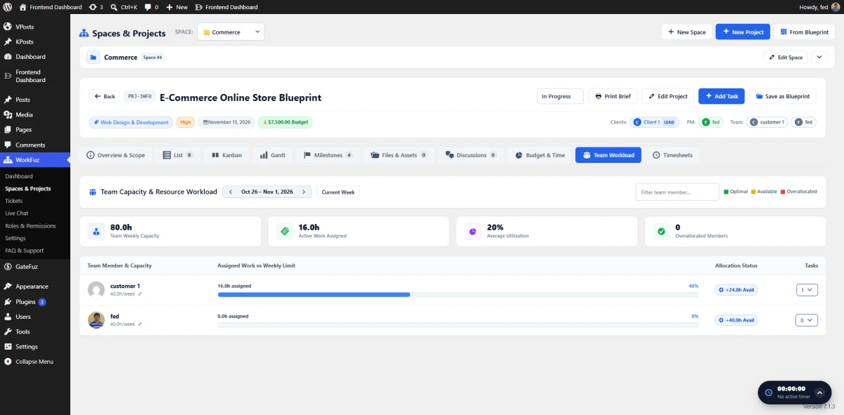Click Collapse Menu in the sidebar
The width and height of the screenshot is (844, 415).
tap(34, 362)
